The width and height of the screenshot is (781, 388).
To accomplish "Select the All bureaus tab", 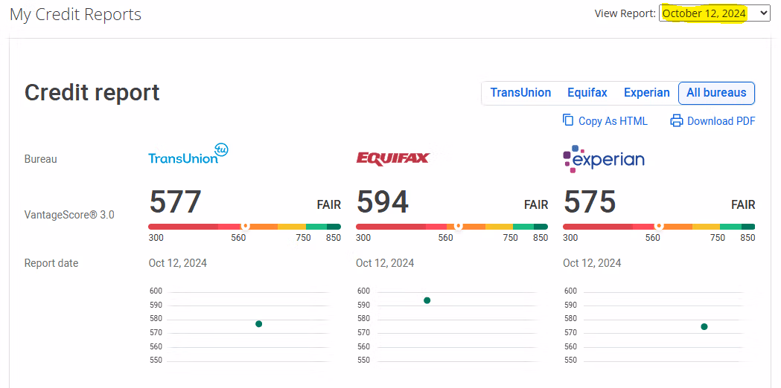I will pos(716,93).
